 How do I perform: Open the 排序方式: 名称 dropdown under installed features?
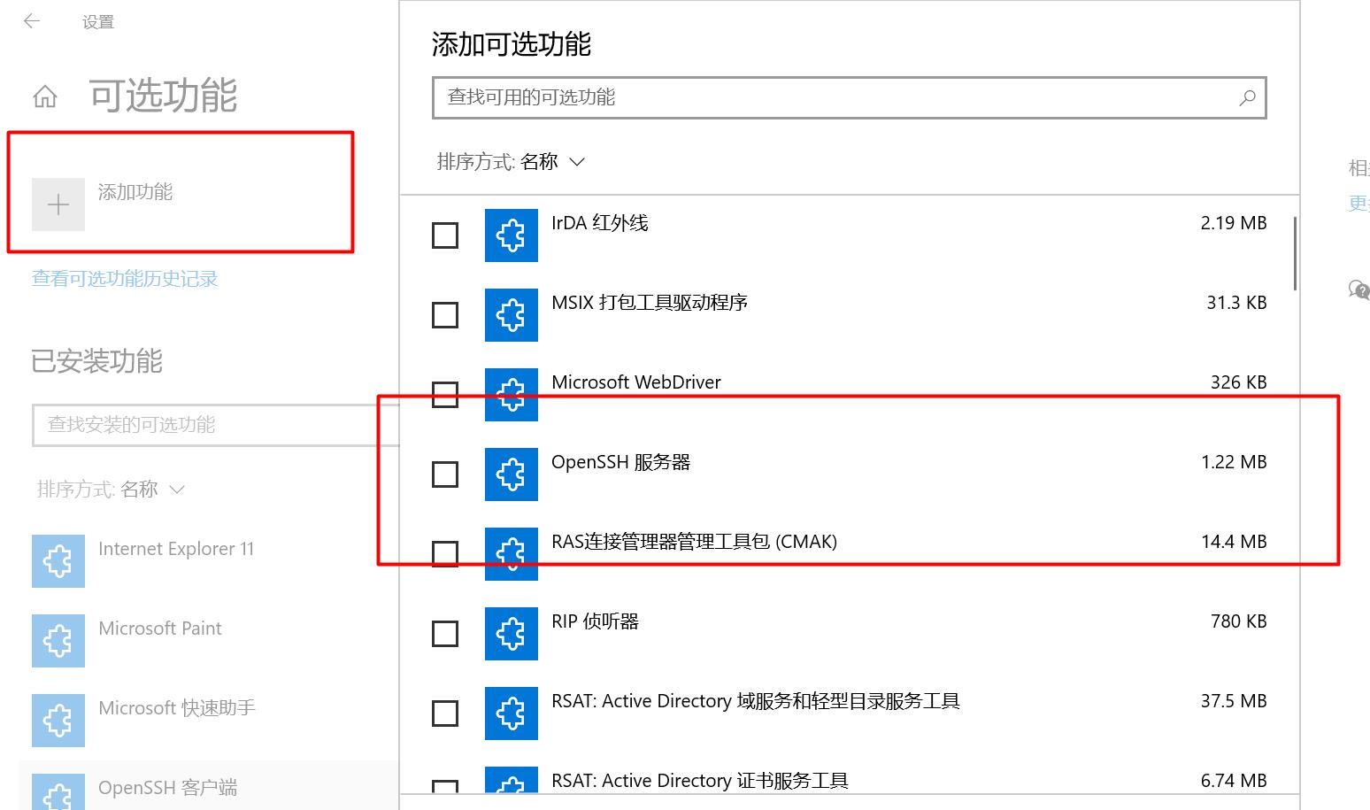(111, 490)
